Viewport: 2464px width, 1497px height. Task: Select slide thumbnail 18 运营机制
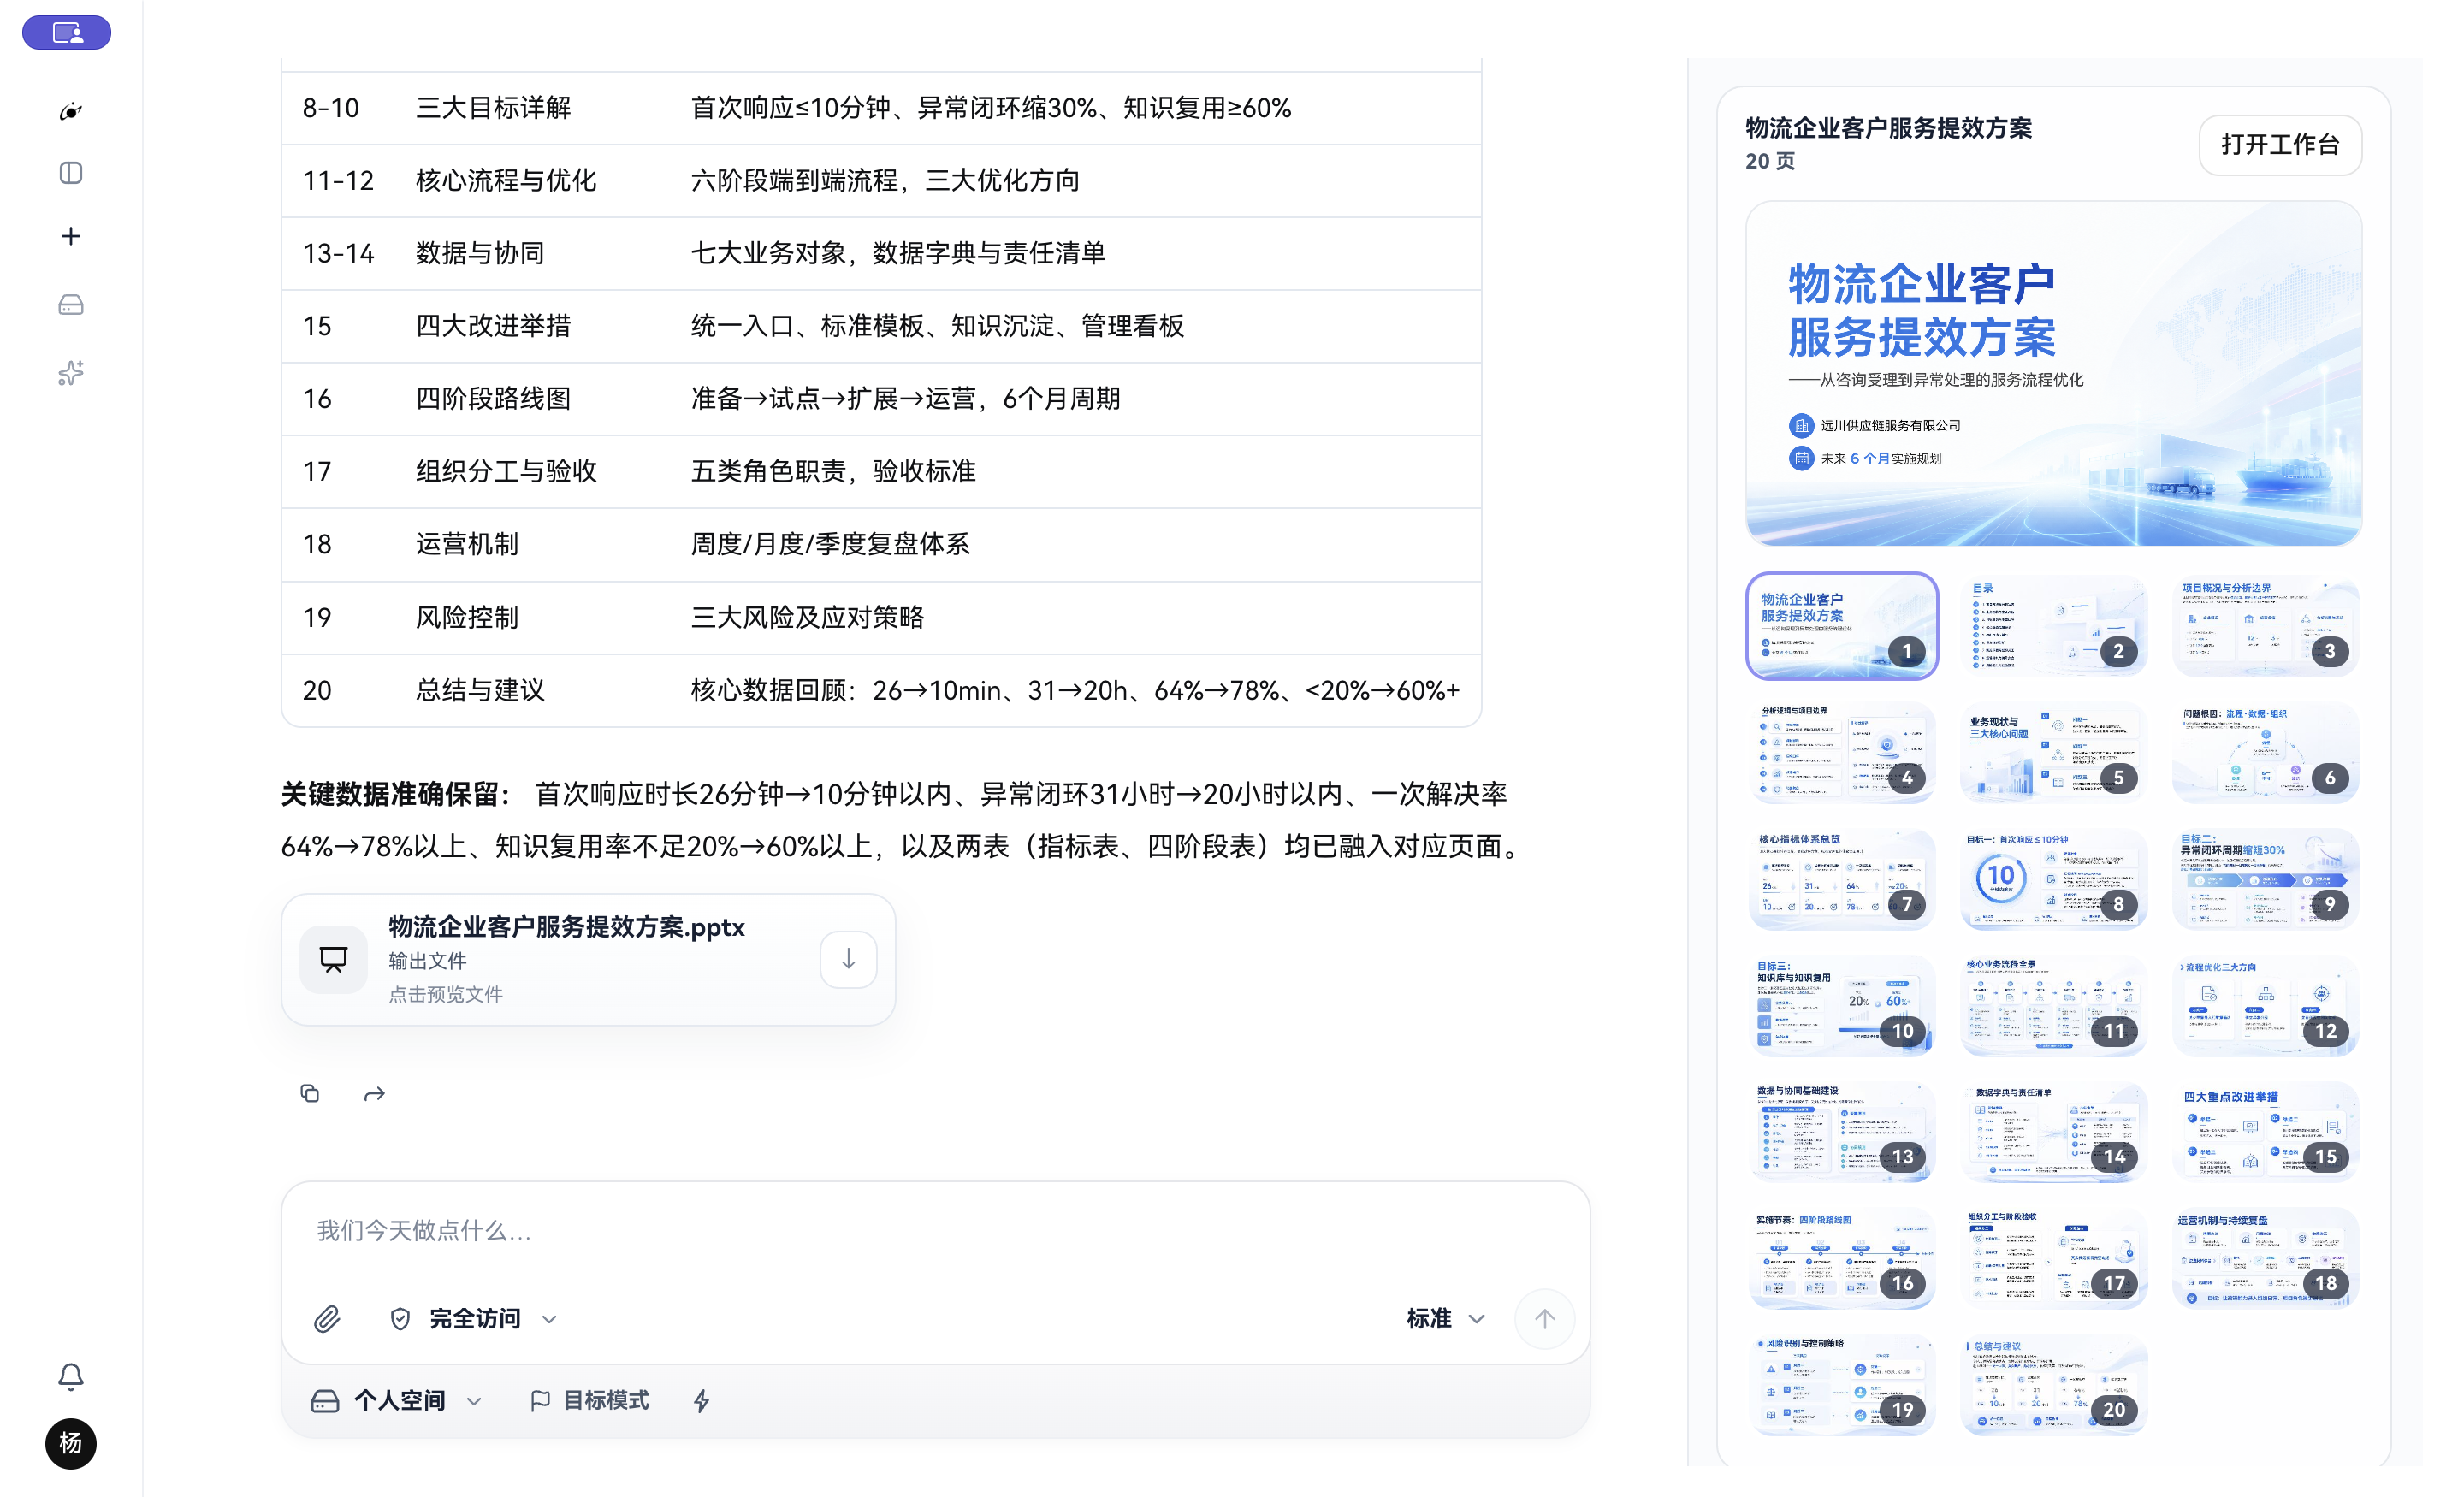coord(2265,1258)
